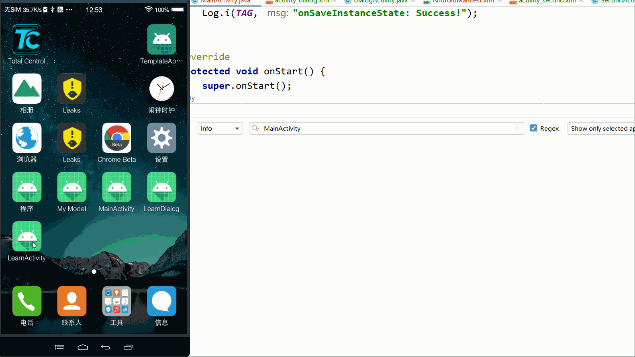Open the settings gear app
Image resolution: width=635 pixels, height=357 pixels.
(161, 138)
